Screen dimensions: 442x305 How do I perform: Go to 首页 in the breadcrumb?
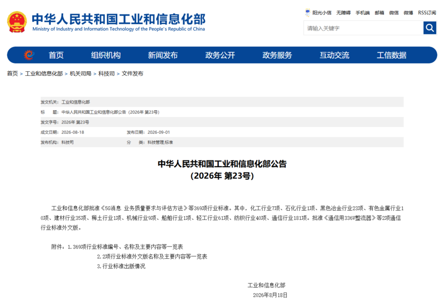click(x=12, y=74)
